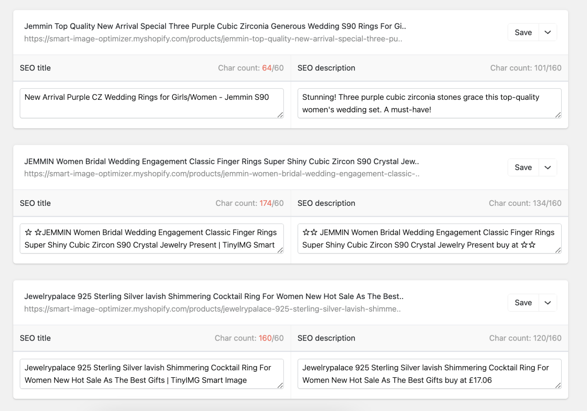Click the JEMMIN Women Bridal SEO description field

[x=429, y=238]
